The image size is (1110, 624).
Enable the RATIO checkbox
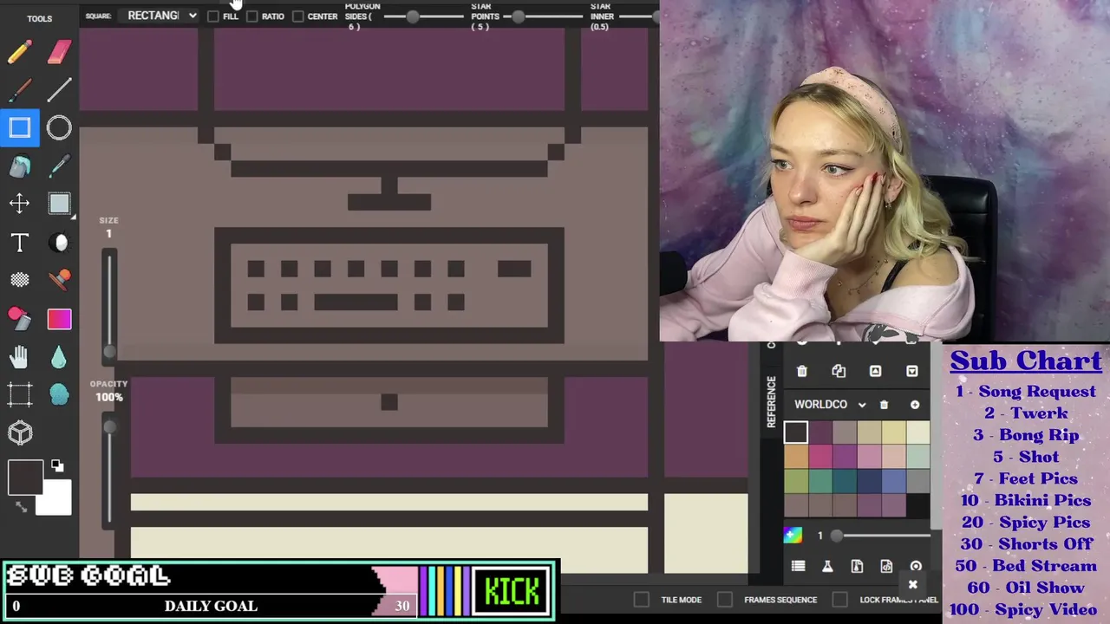click(x=252, y=16)
